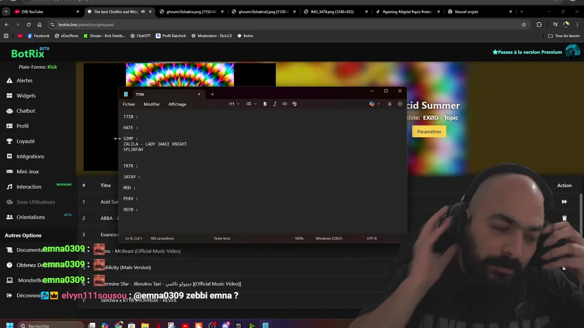Switch to ghoumirXshakira.png tab
Image resolution: width=584 pixels, height=328 pixels.
click(191, 12)
